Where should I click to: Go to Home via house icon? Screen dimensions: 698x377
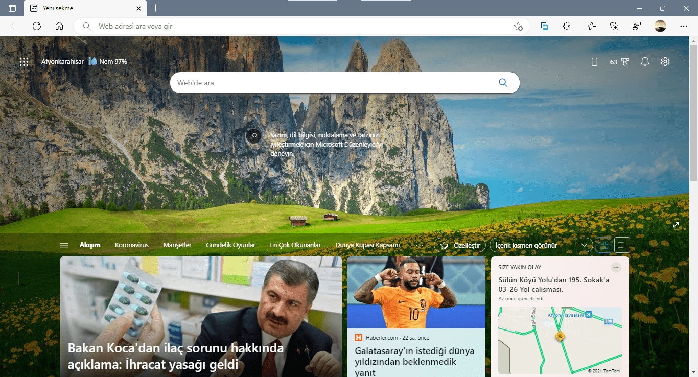(59, 26)
